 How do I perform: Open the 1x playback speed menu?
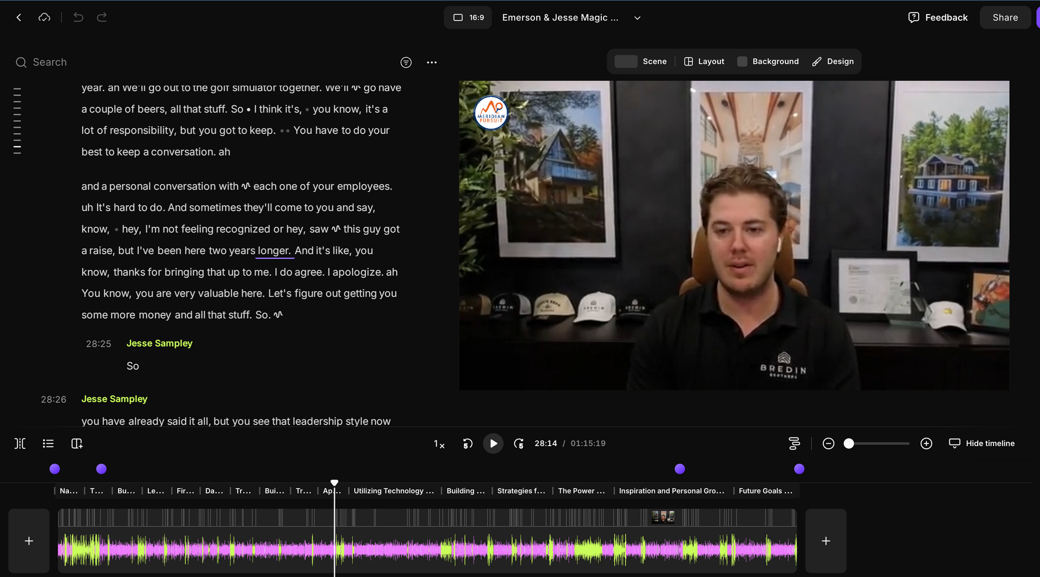tap(439, 444)
